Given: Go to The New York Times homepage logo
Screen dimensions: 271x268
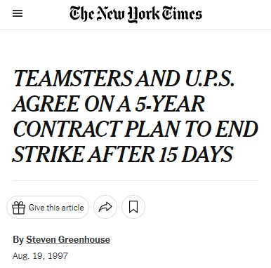Looking at the screenshot, I should (135, 14).
